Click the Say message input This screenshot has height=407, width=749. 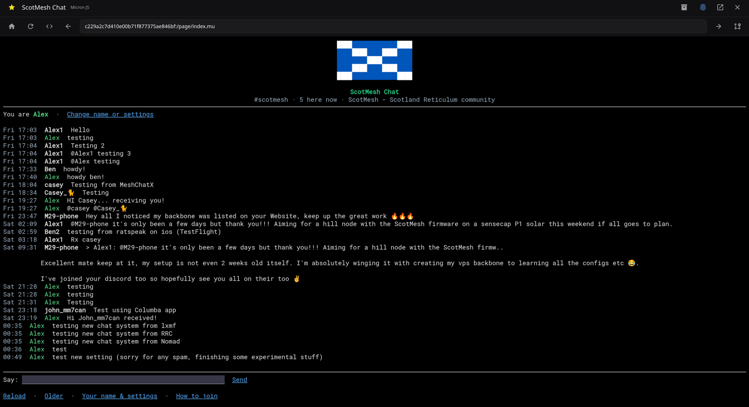(x=123, y=380)
